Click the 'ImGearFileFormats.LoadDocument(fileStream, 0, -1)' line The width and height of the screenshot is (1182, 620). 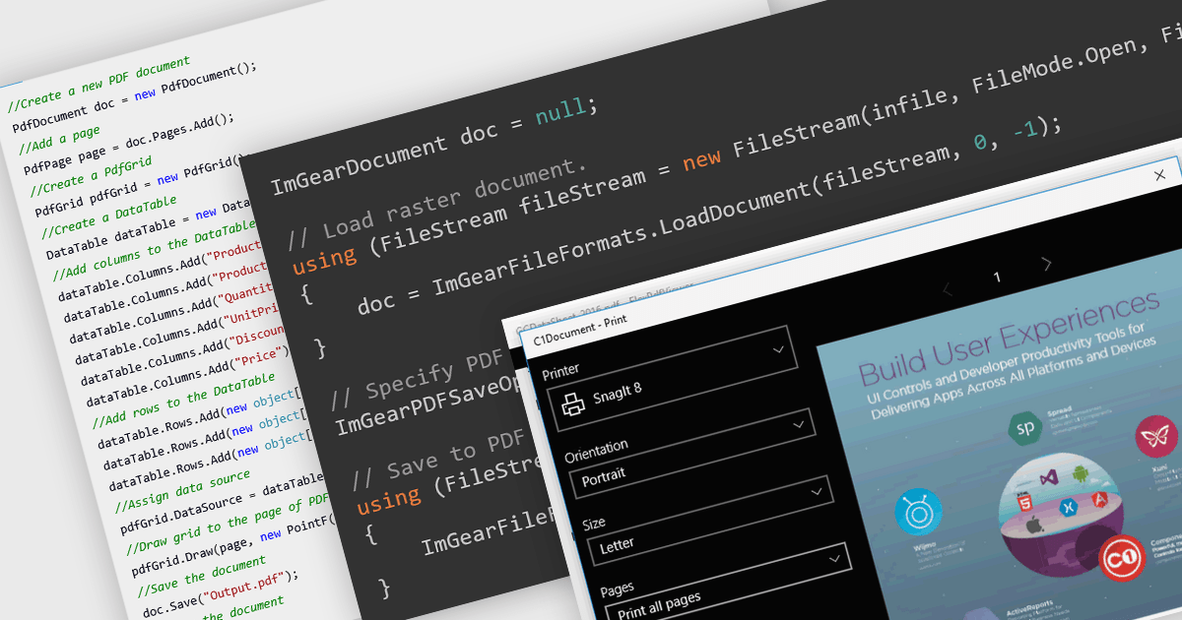pos(709,216)
